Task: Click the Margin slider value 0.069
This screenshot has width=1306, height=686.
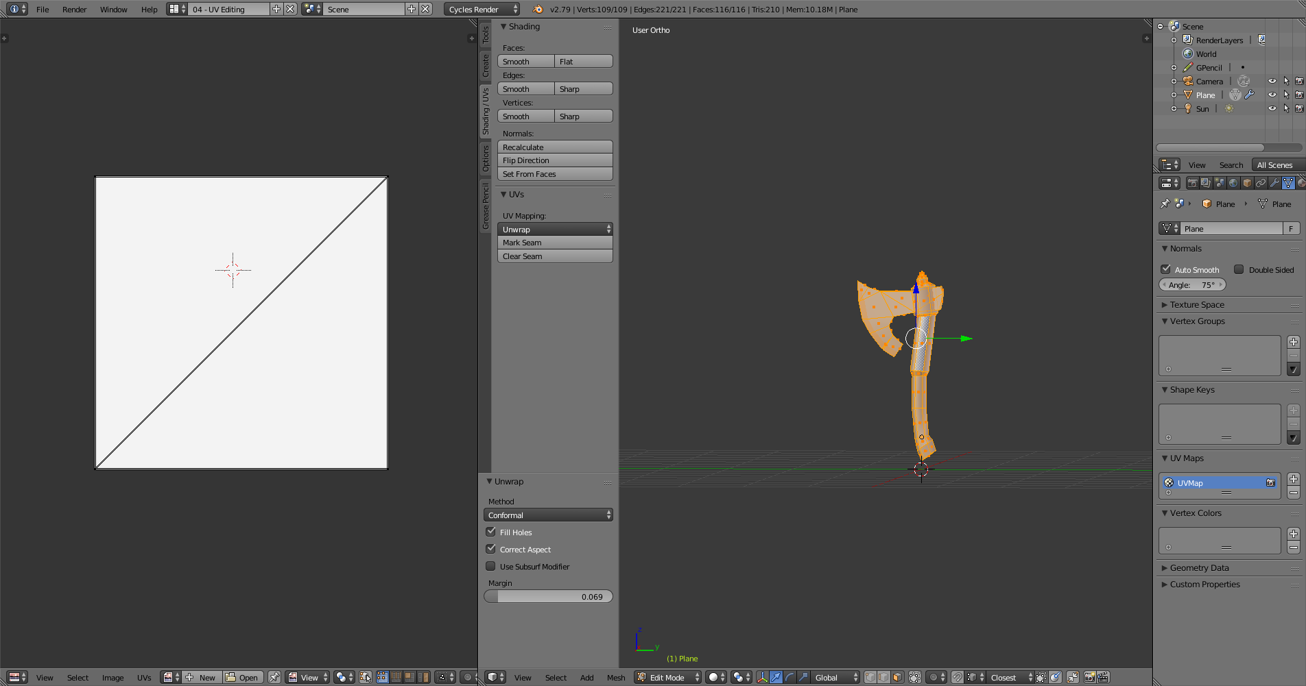Action: coord(548,596)
